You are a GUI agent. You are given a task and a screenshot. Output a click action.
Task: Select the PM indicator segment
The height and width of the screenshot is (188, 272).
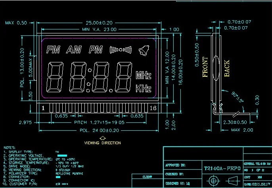coord(96,50)
